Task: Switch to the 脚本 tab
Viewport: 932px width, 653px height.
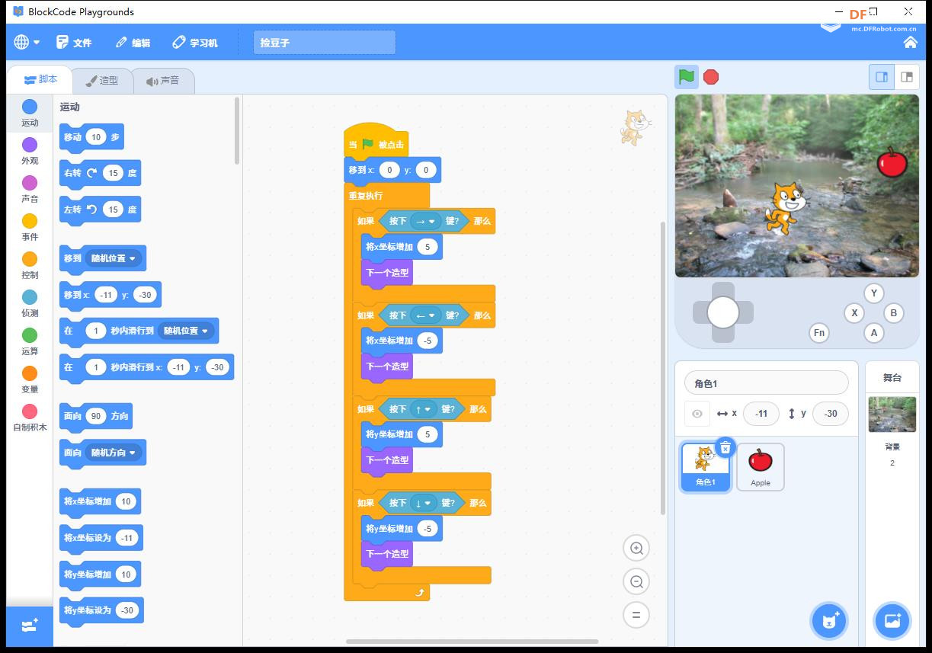Action: (x=40, y=79)
